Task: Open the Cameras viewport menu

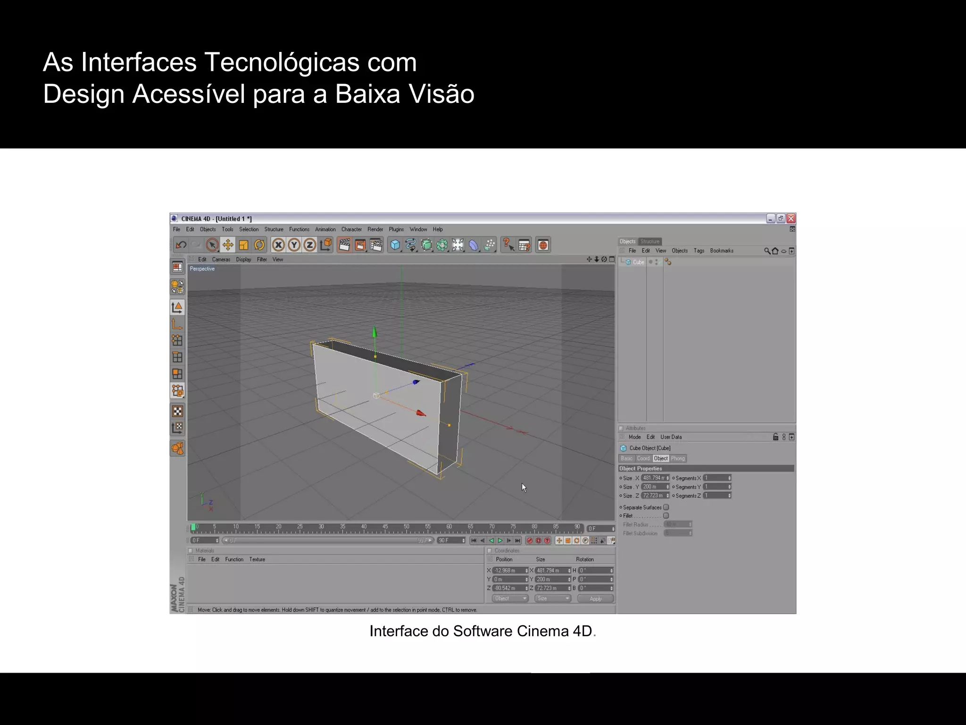Action: 221,260
